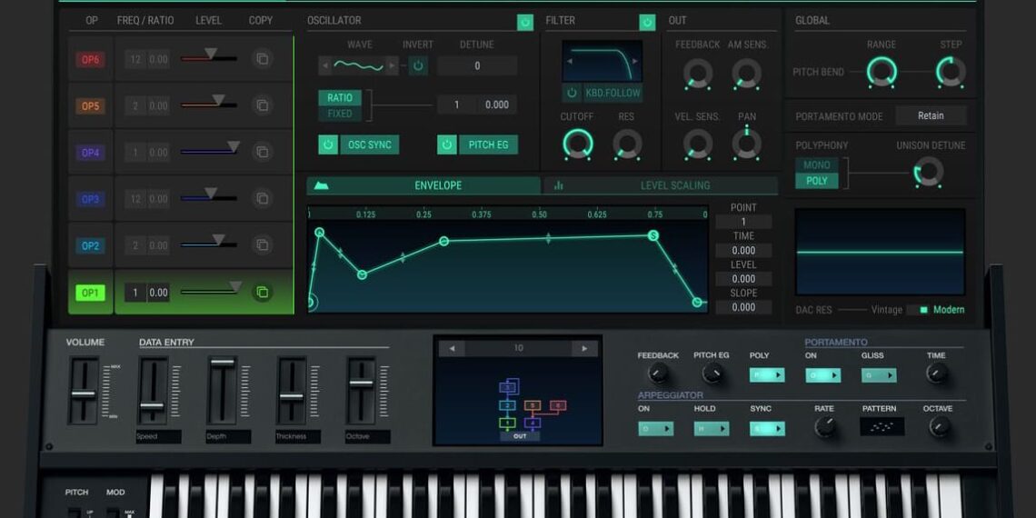Click envelope SLOPE value field
The image size is (1036, 518).
click(743, 307)
